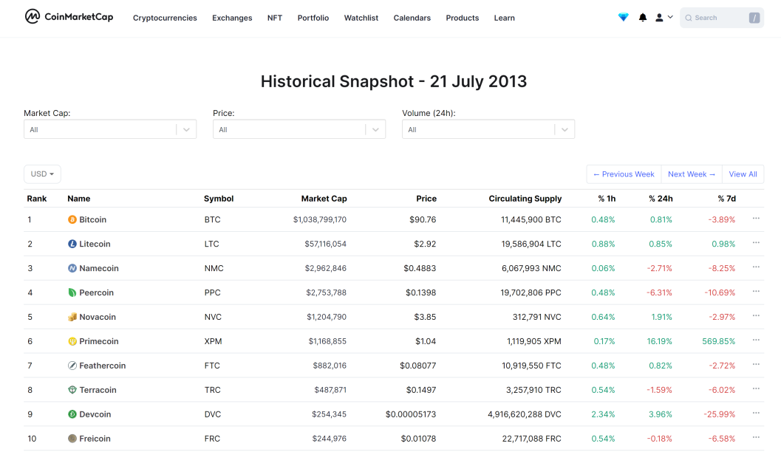Click the CoinMarketCap logo
The image size is (781, 452).
point(69,16)
